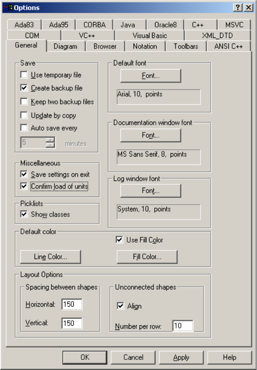
Task: Go to the Visual Basic tab
Action: pos(150,36)
